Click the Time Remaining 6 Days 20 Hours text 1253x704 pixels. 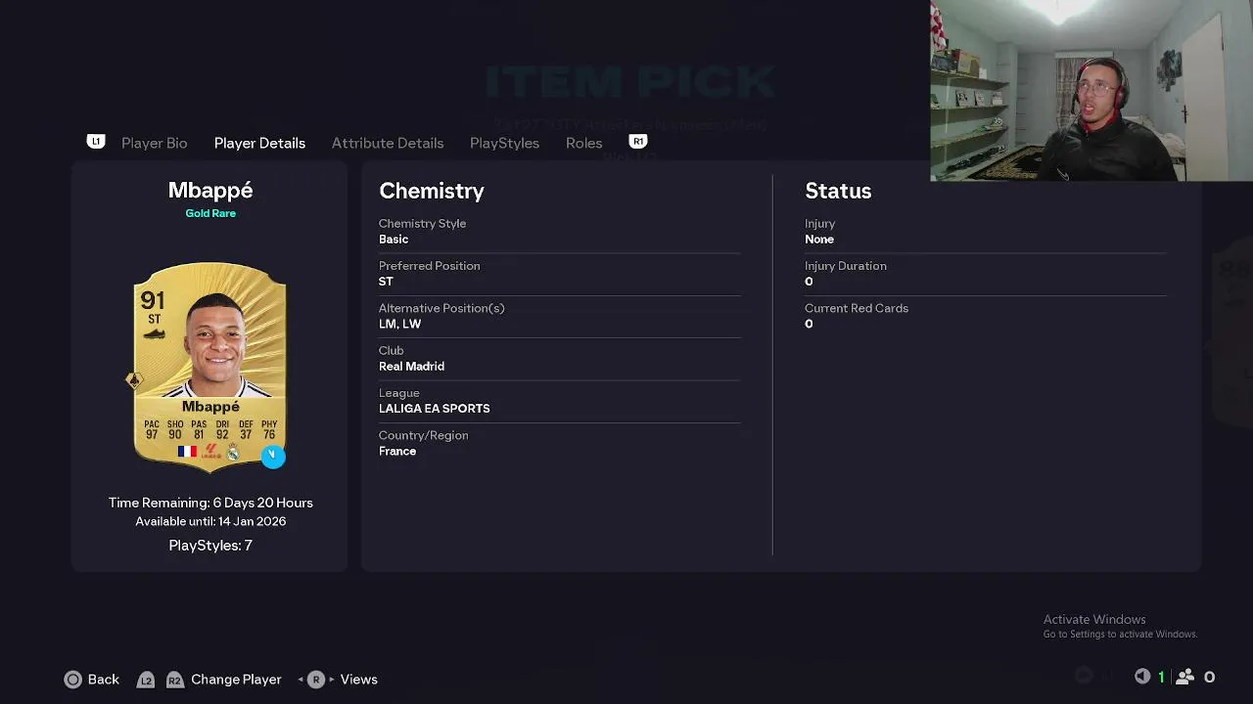(x=210, y=503)
